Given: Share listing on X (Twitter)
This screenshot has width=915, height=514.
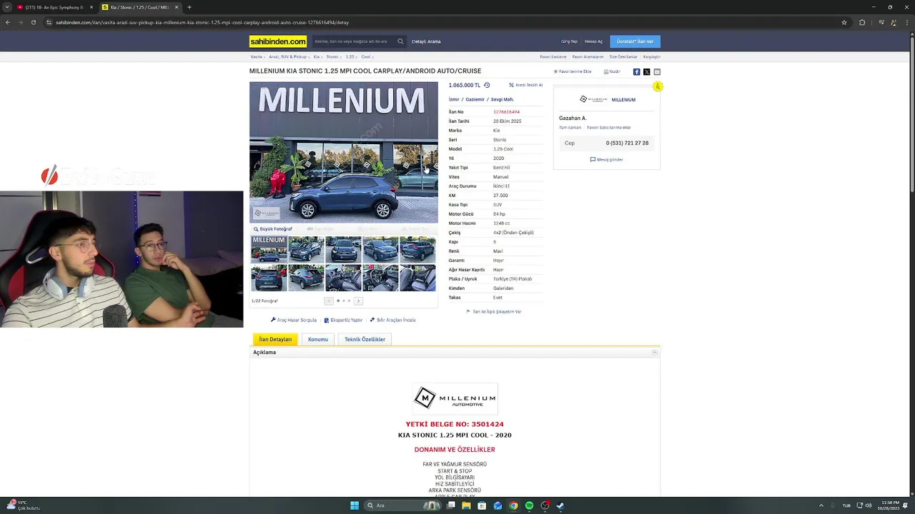Looking at the screenshot, I should [646, 71].
